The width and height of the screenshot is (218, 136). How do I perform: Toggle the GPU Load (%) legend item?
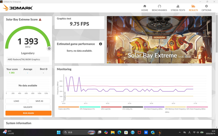111,108
